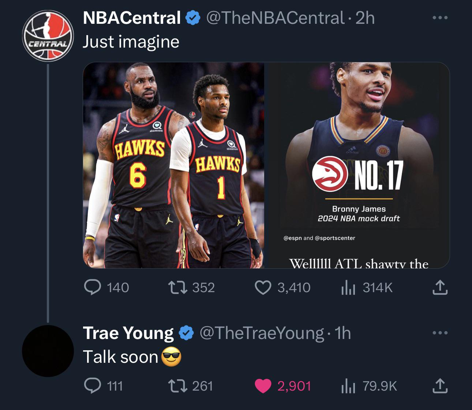View analytics for the NBACentral tweet
The height and width of the screenshot is (410, 472).
348,287
